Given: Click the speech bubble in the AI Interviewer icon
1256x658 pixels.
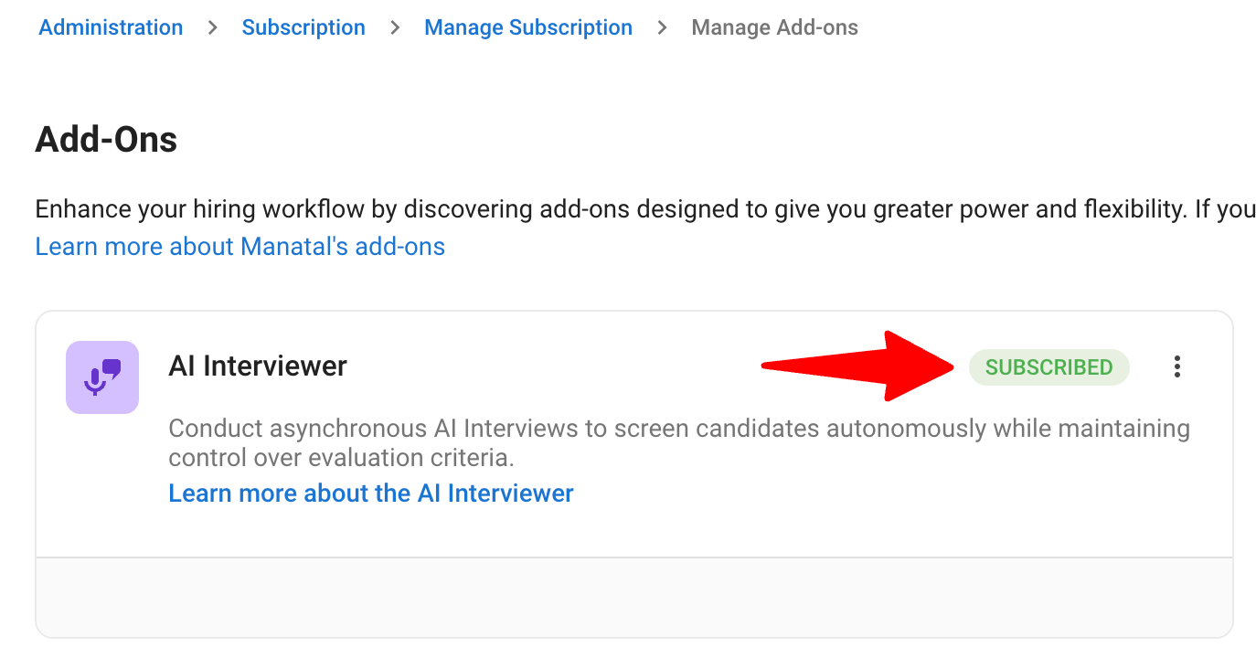Looking at the screenshot, I should pos(112,367).
